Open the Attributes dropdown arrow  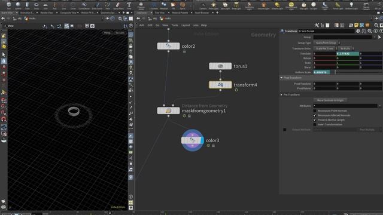click(380, 106)
